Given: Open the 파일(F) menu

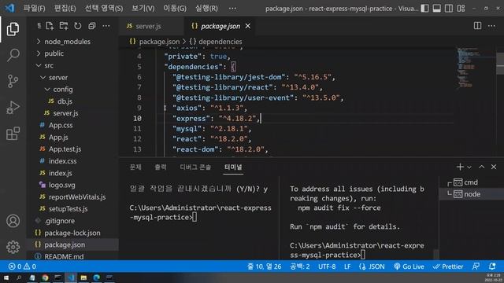Looking at the screenshot, I should pos(34,9).
